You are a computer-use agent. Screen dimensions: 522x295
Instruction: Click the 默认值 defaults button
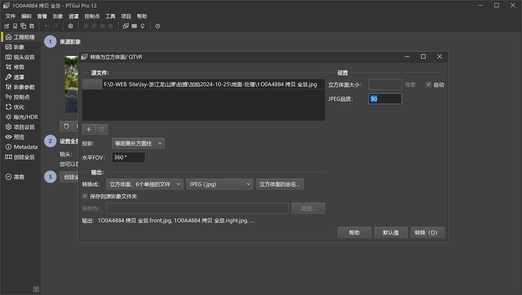point(391,233)
